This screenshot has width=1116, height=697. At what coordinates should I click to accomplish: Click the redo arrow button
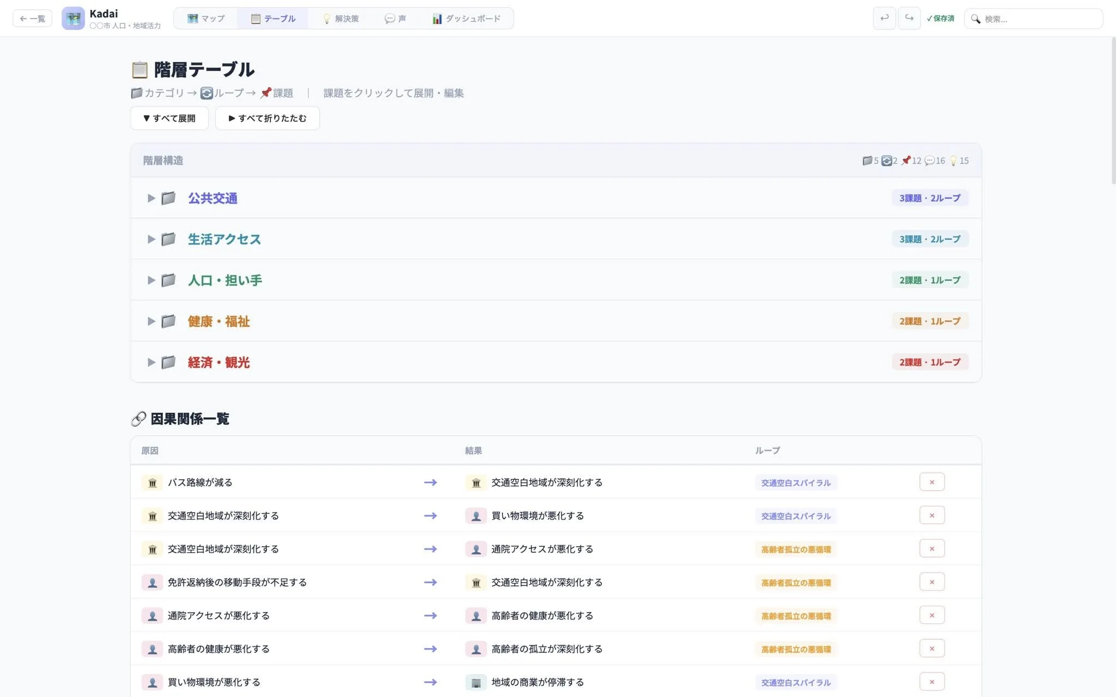pyautogui.click(x=909, y=19)
